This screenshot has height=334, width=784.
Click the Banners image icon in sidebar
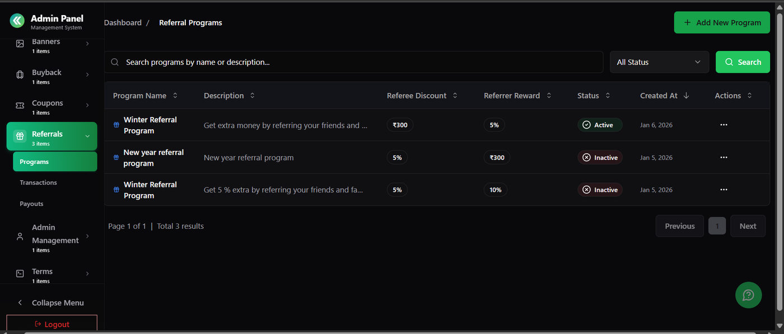pyautogui.click(x=20, y=44)
